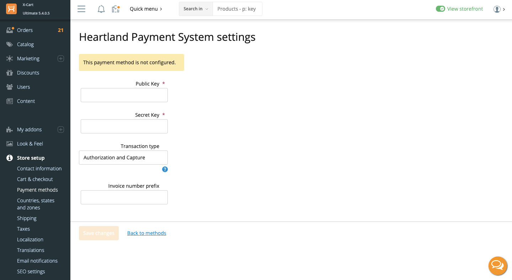Click the Transaction type help icon

pos(165,169)
